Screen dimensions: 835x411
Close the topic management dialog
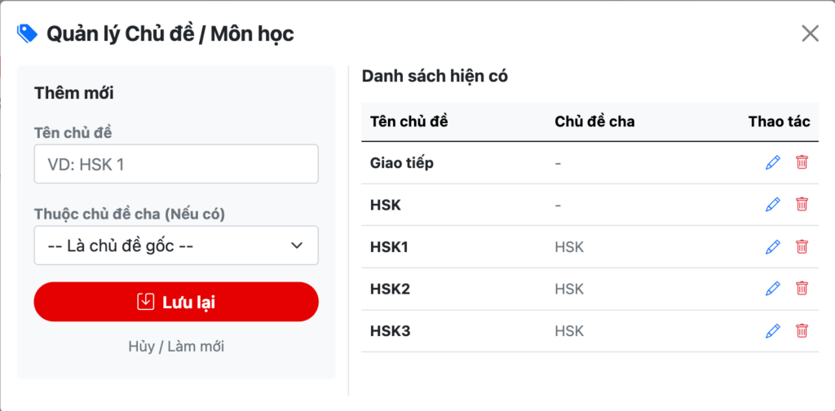click(810, 33)
